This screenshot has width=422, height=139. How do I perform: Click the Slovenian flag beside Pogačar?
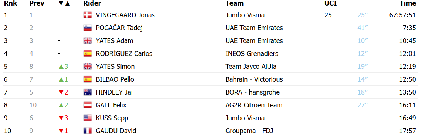pos(88,28)
